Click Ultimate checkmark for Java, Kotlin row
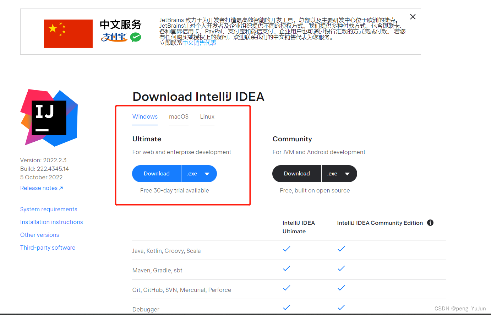 (x=287, y=249)
